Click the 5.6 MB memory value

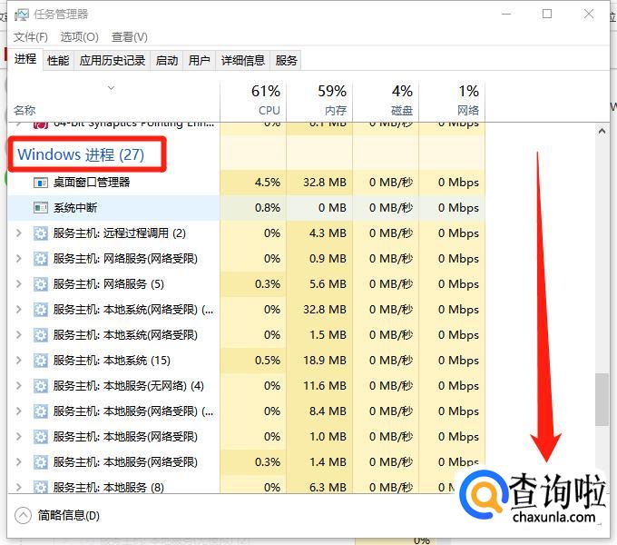[x=328, y=284]
